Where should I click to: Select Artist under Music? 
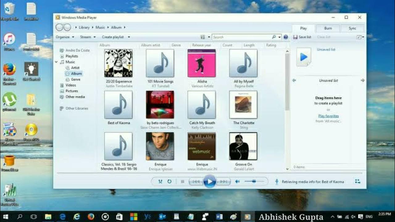click(75, 68)
